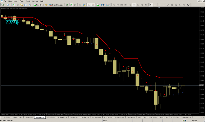Select the horizontal line tool

click(x=164, y=5)
